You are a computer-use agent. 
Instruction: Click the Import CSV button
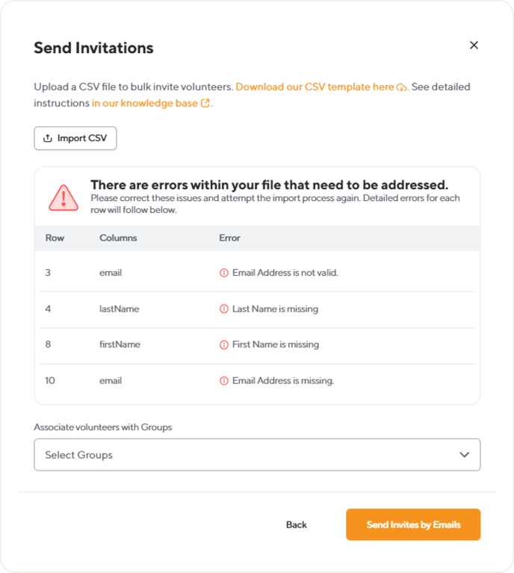pyautogui.click(x=75, y=138)
